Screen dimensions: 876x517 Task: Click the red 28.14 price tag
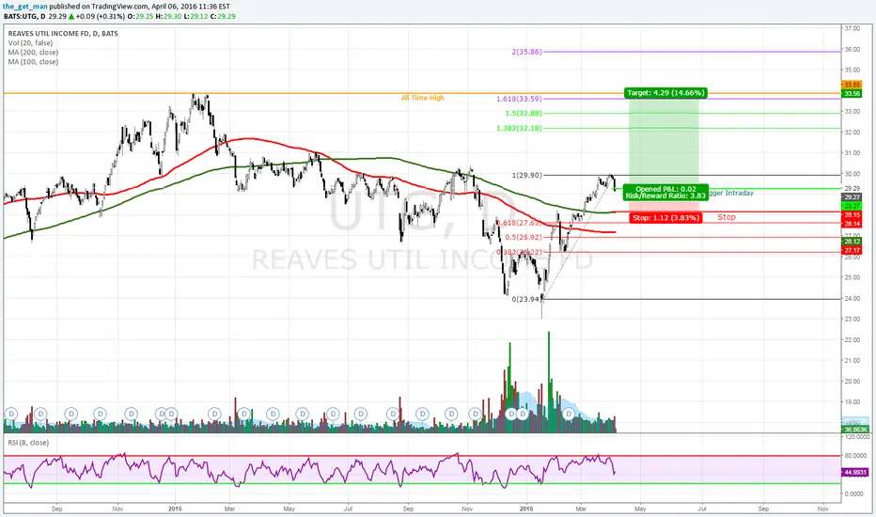tap(852, 224)
